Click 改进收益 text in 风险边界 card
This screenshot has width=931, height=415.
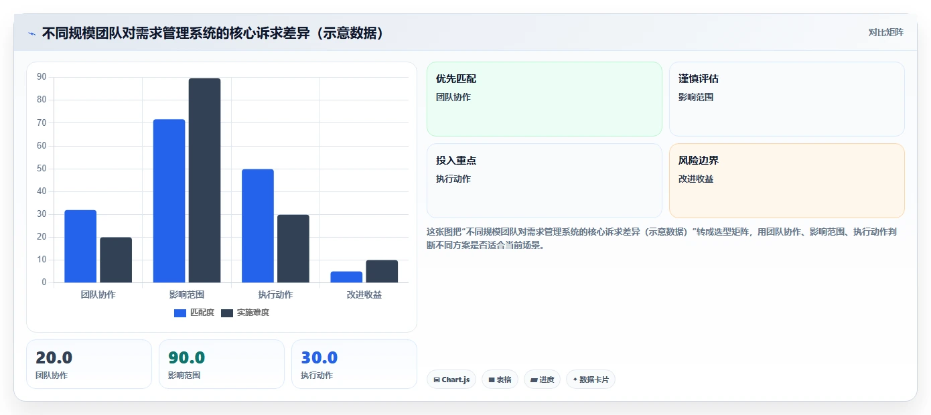[696, 179]
